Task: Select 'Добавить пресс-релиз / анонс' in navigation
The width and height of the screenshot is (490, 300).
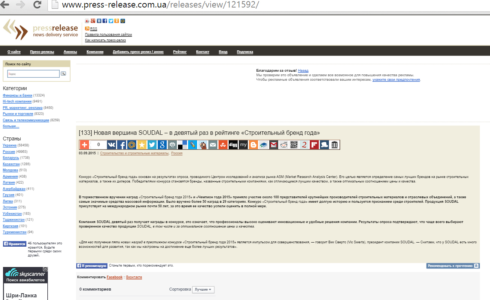Action: [138, 52]
